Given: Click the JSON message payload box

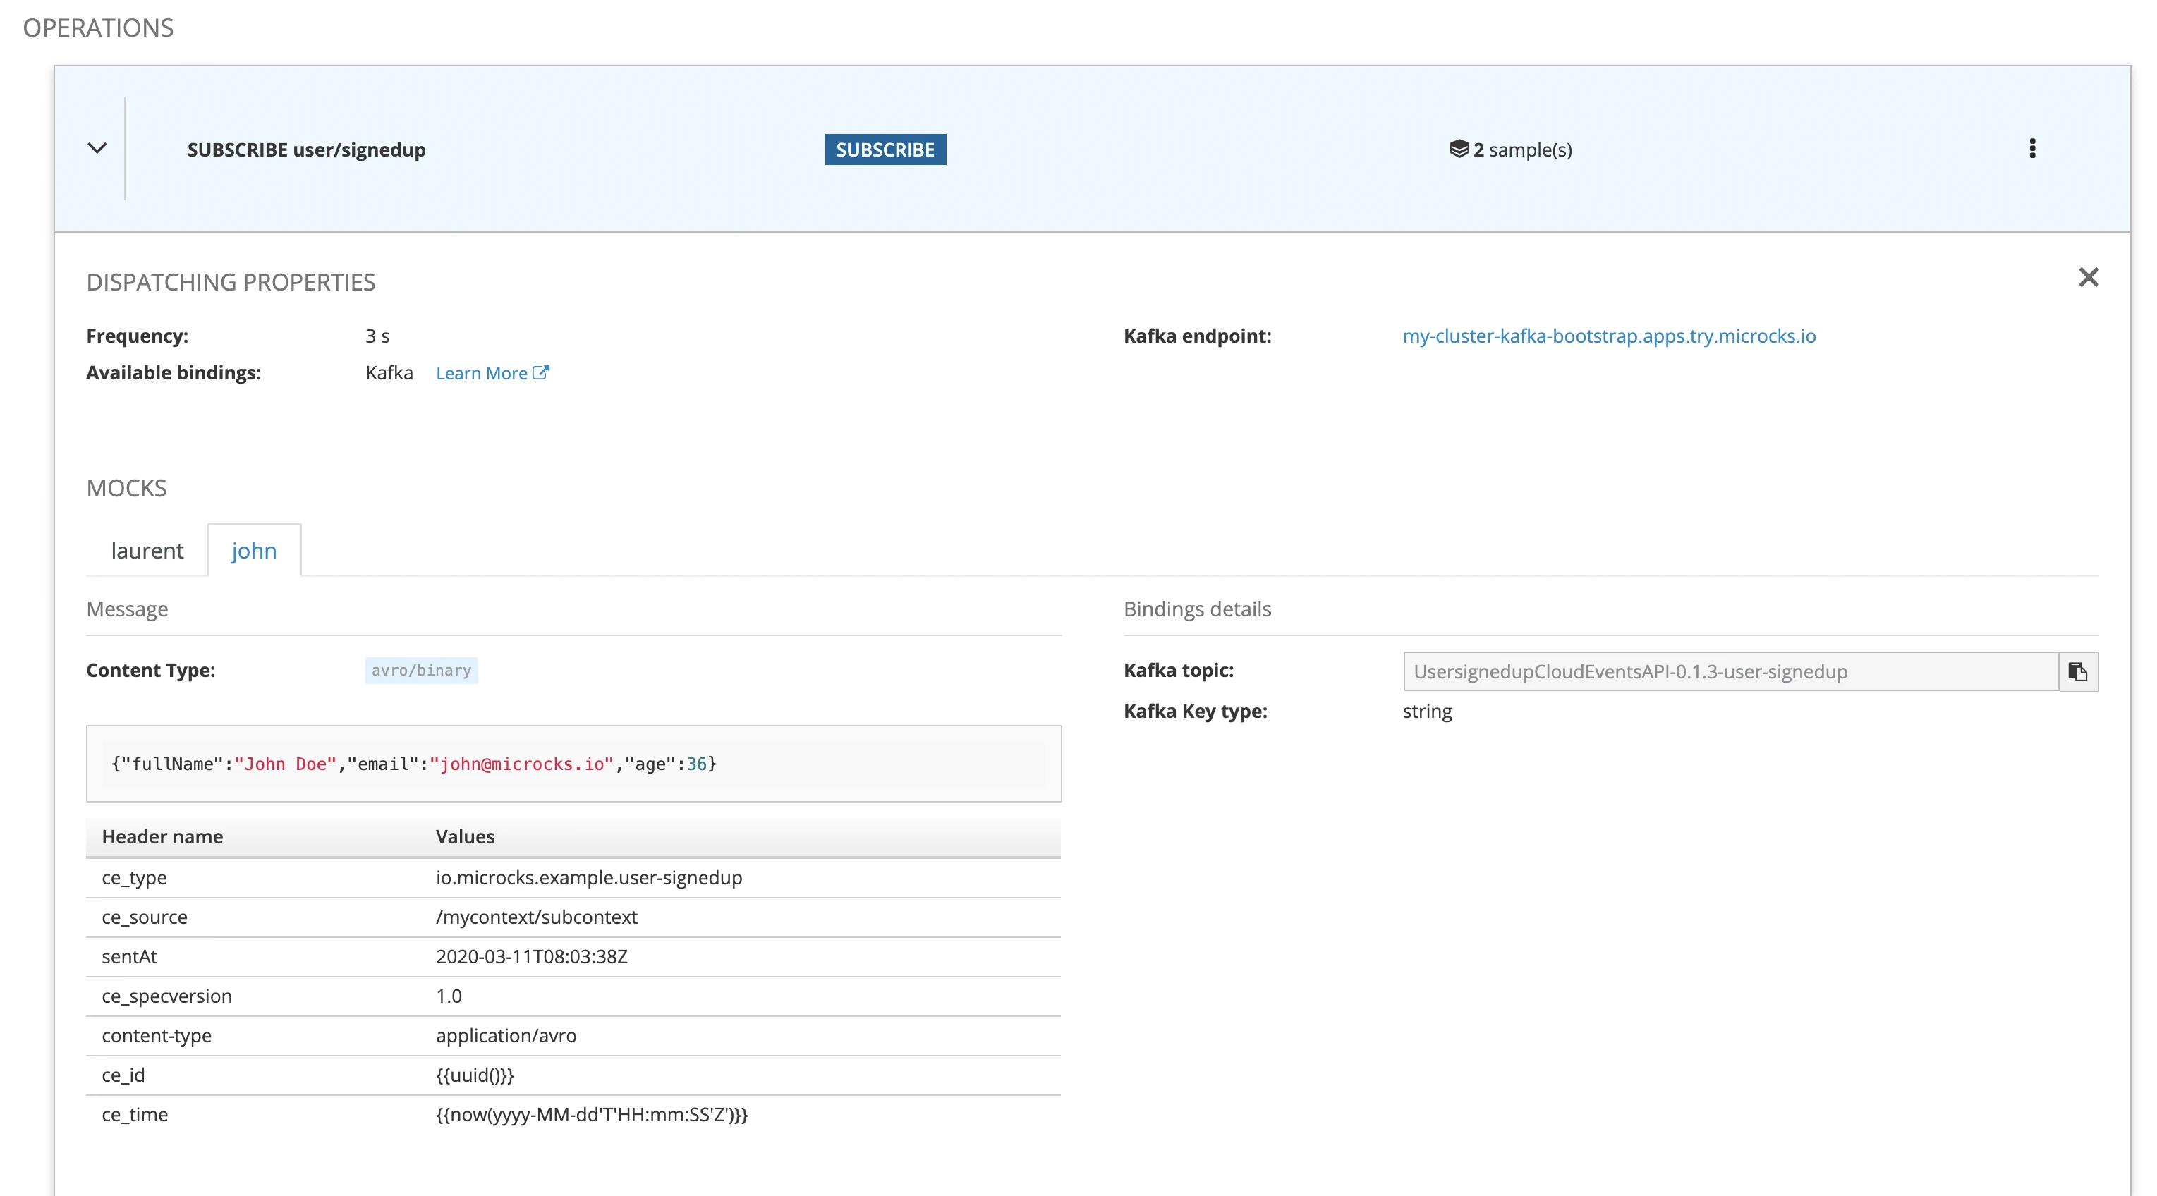Looking at the screenshot, I should tap(573, 763).
